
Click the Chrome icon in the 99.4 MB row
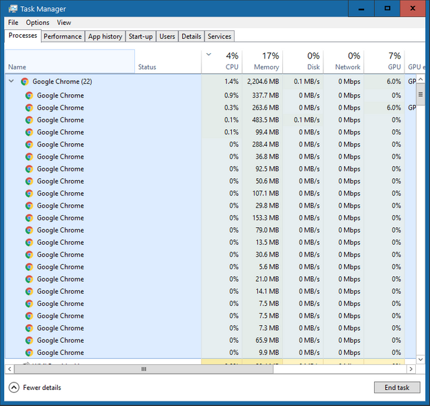point(29,132)
